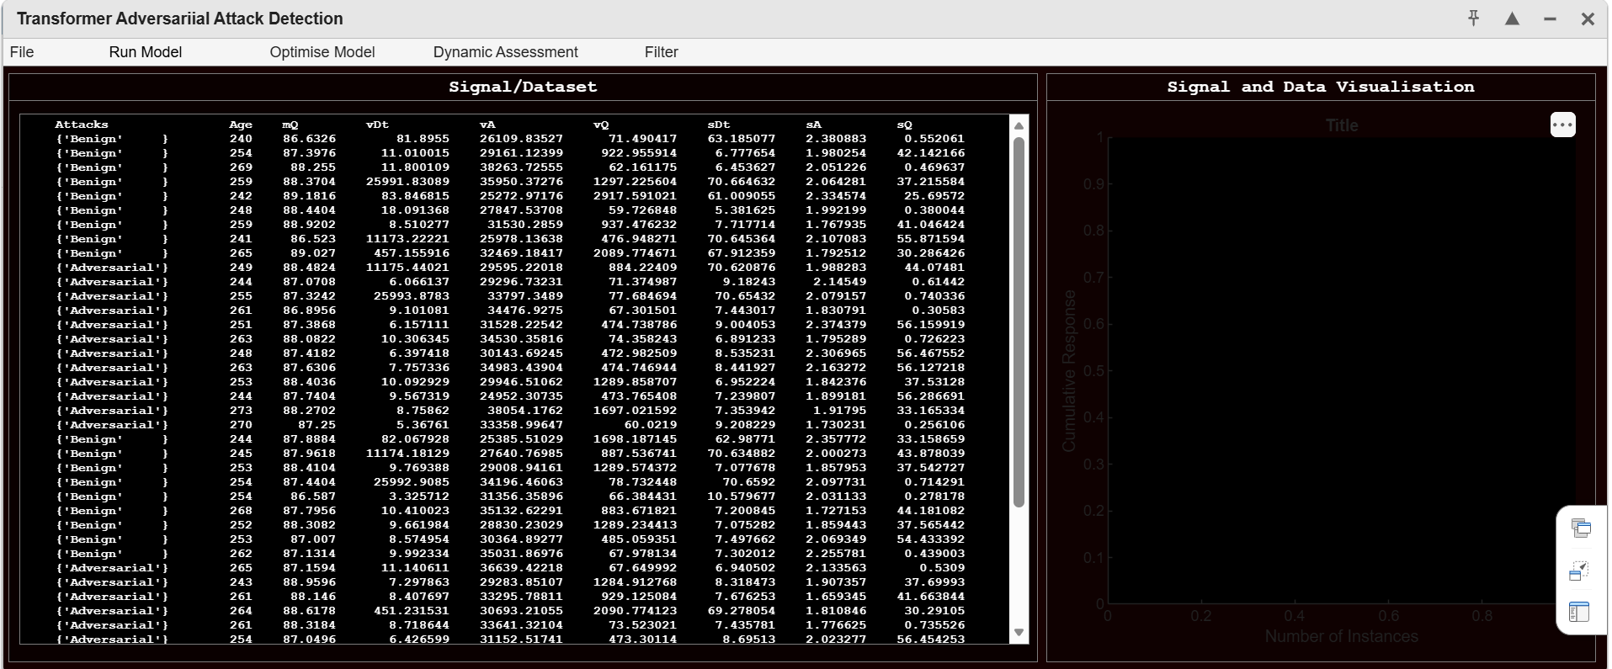Minimize the Transformer Attack Detection window
Viewport: 1612px width, 669px height.
click(x=1550, y=19)
